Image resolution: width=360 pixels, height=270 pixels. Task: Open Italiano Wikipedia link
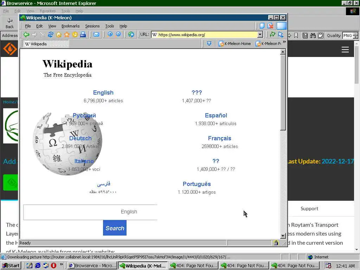point(84,161)
